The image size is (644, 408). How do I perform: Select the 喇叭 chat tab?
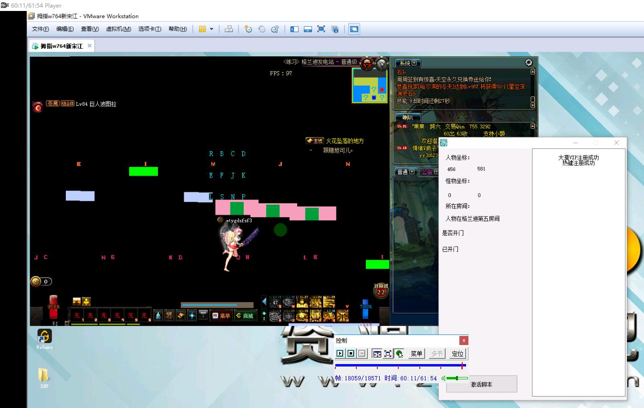pyautogui.click(x=408, y=117)
